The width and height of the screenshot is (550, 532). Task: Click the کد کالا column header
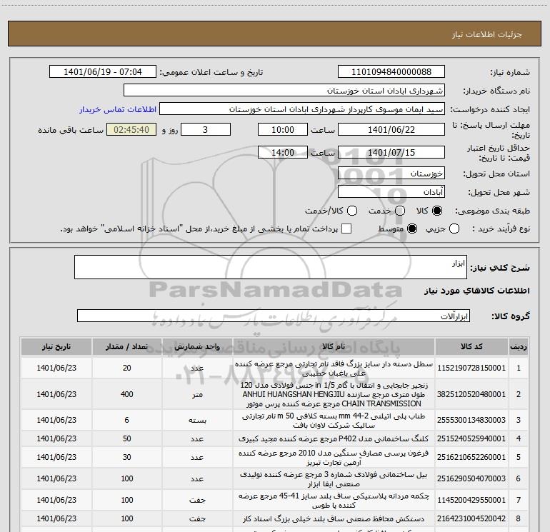[471, 346]
